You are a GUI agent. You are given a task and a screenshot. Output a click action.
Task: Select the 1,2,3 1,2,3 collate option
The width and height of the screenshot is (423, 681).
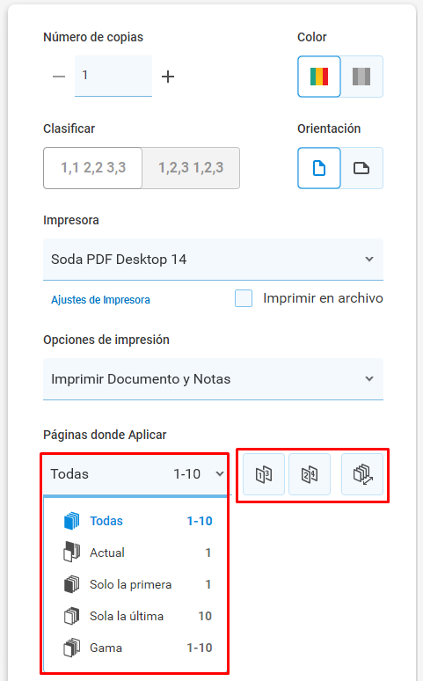point(191,168)
